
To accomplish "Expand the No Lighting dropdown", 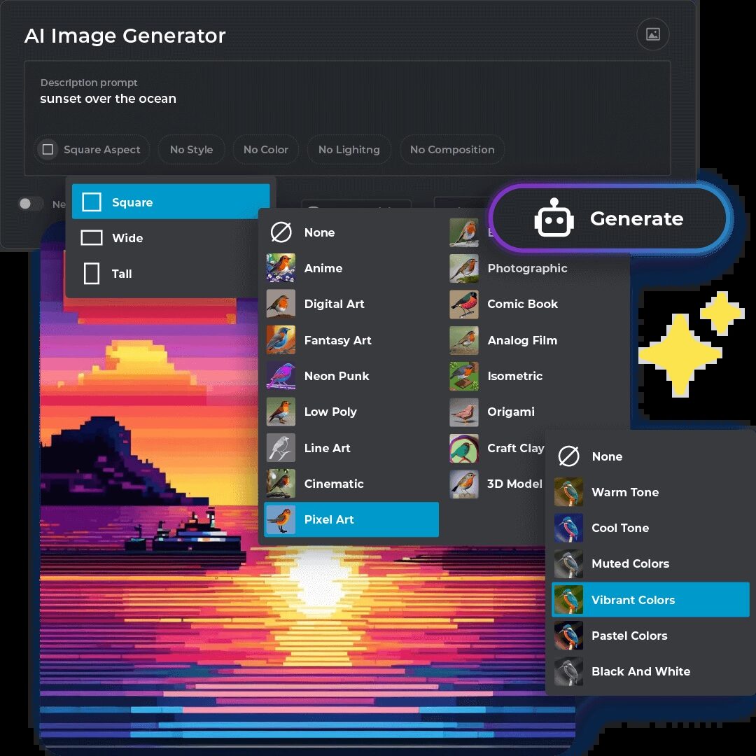I will [349, 150].
